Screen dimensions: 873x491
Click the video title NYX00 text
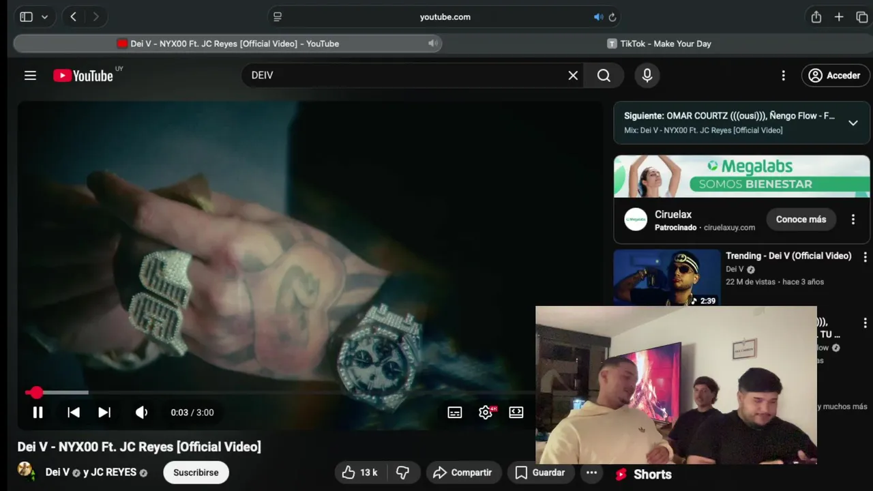coord(139,447)
